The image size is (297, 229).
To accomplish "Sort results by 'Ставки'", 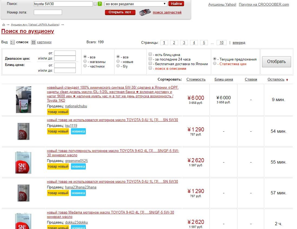I will point(251,79).
